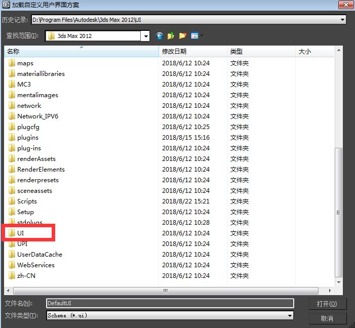Expand the 3ds Max 2012 look-in dropdown
The image size is (355, 328).
coord(145,36)
